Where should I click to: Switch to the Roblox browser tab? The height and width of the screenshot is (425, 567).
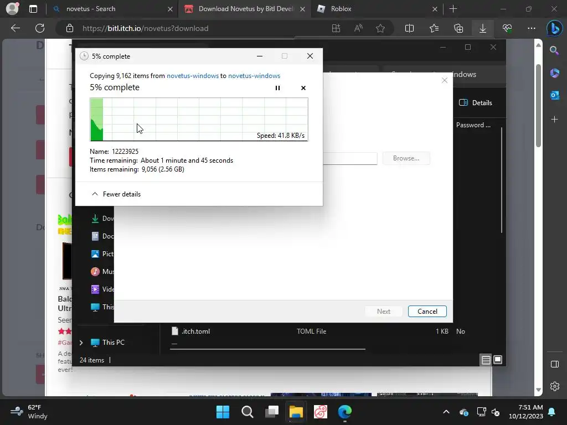[376, 9]
